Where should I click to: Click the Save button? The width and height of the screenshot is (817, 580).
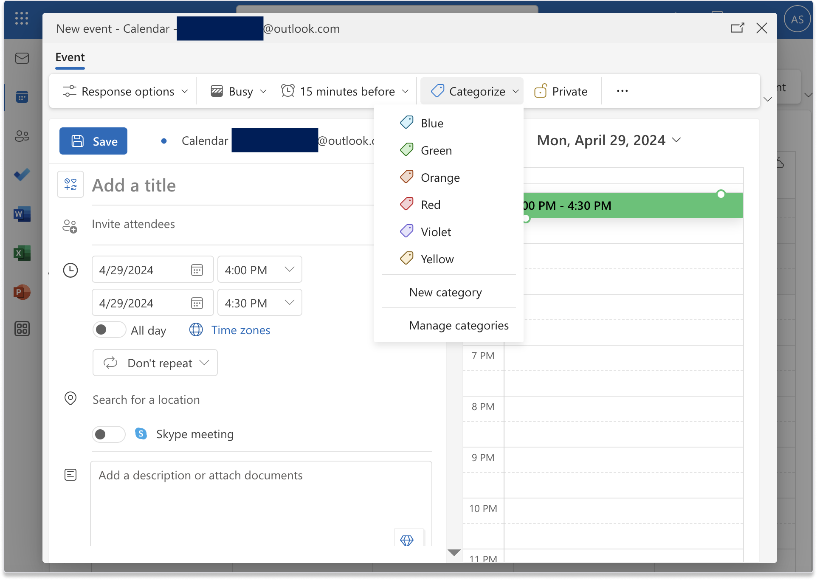coord(93,141)
